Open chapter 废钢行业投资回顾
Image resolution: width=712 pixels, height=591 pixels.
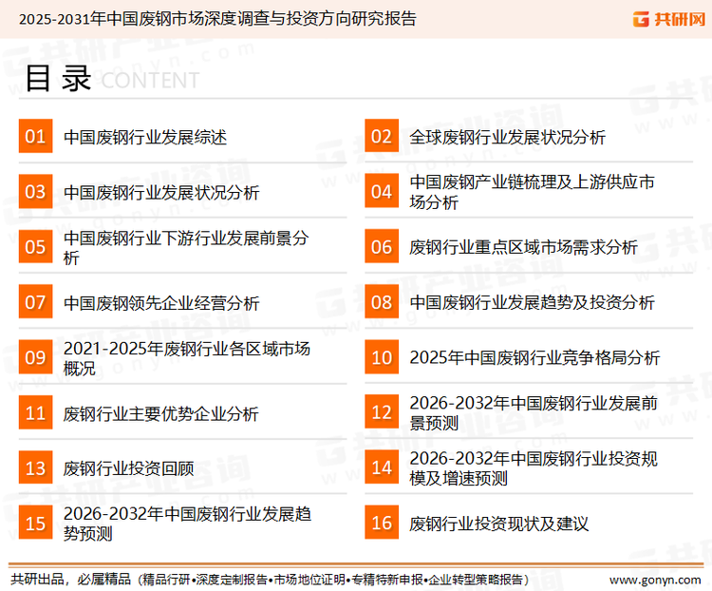coord(128,468)
